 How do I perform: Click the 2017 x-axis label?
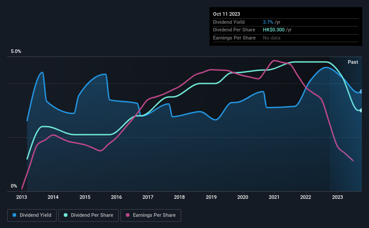tap(148, 197)
